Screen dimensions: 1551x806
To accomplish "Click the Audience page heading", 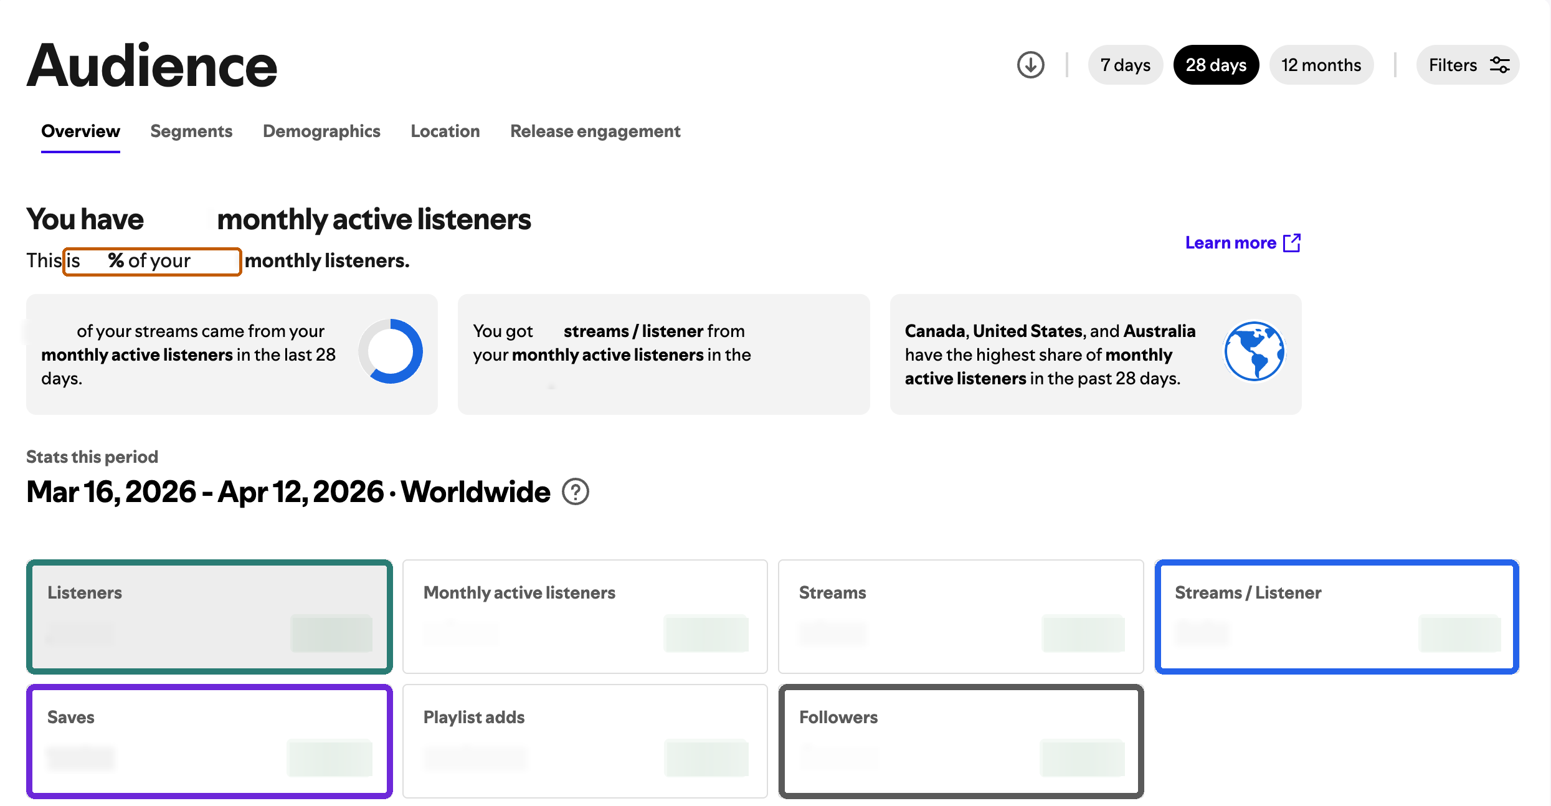I will point(151,65).
